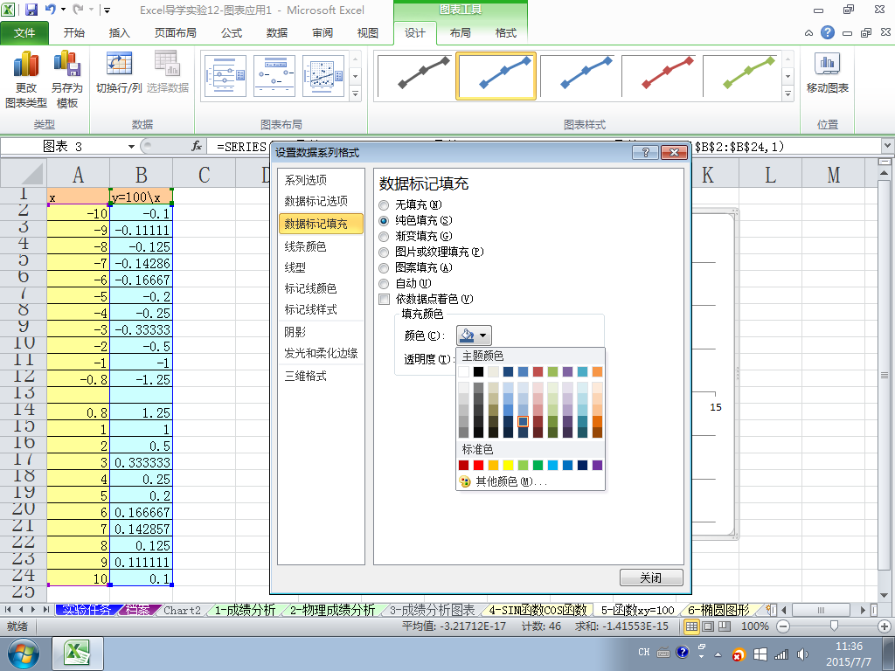Screen dimensions: 895x671
Task: Choose the red line chart style
Action: 659,76
